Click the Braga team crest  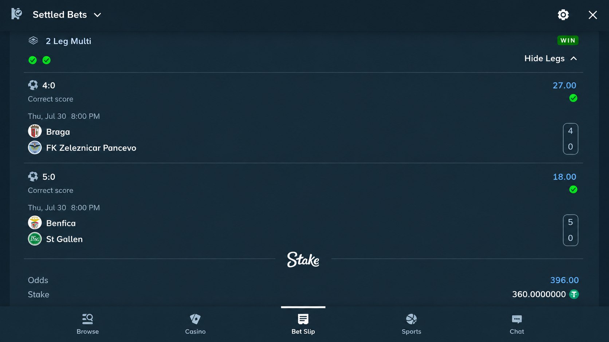tap(35, 131)
